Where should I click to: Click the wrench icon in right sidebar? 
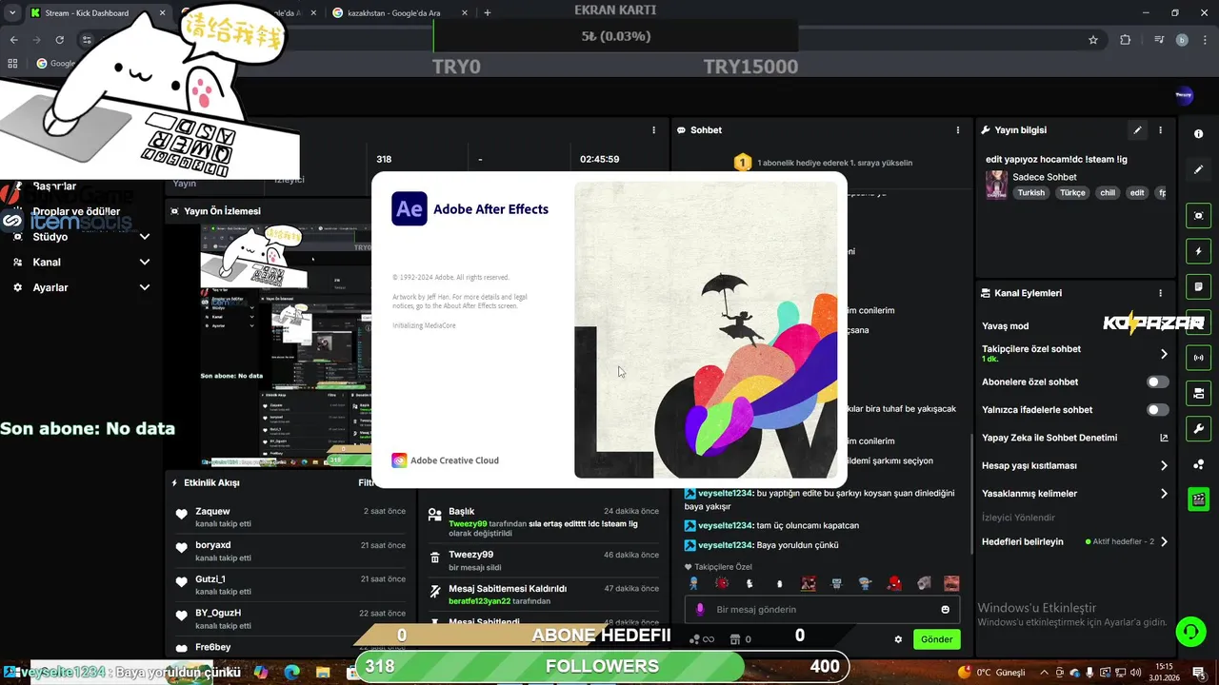[1198, 428]
